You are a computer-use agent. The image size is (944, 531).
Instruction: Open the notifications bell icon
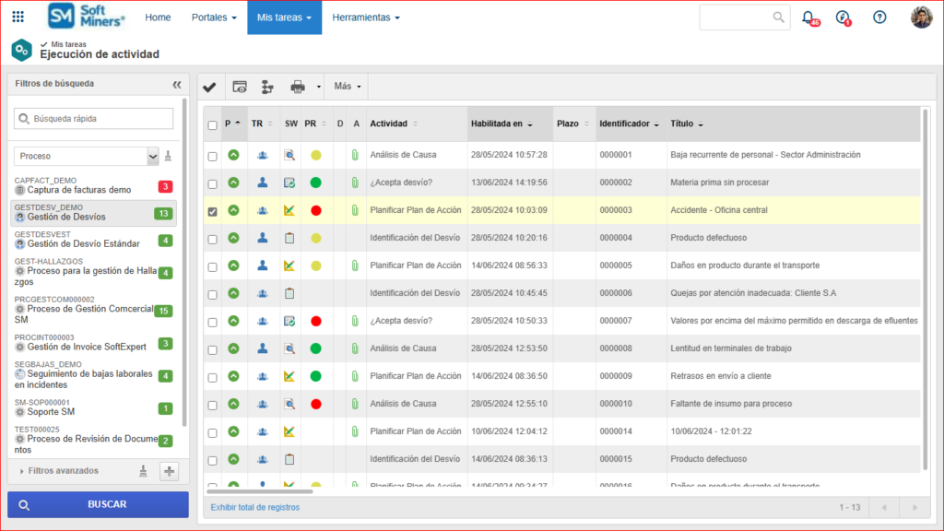tap(808, 18)
